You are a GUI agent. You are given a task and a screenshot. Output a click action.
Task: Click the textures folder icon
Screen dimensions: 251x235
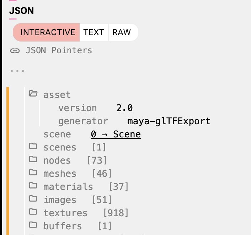33,212
